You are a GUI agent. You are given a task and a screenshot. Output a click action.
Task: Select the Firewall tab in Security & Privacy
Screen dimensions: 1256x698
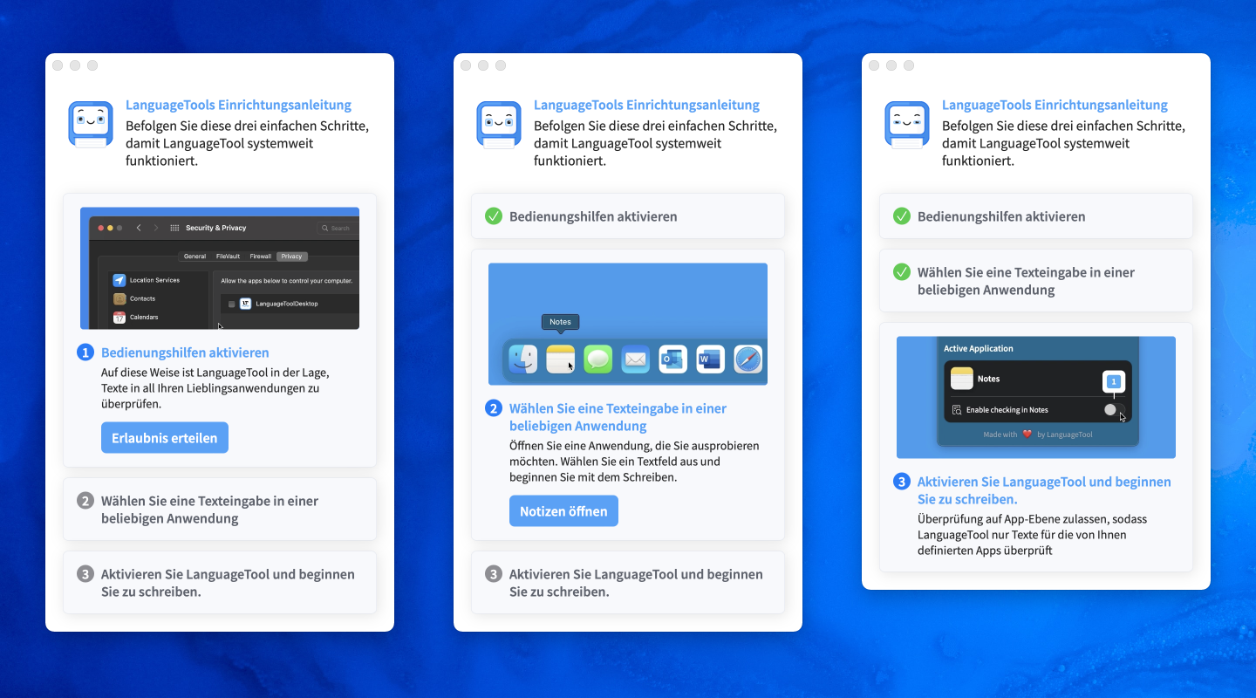(x=261, y=257)
